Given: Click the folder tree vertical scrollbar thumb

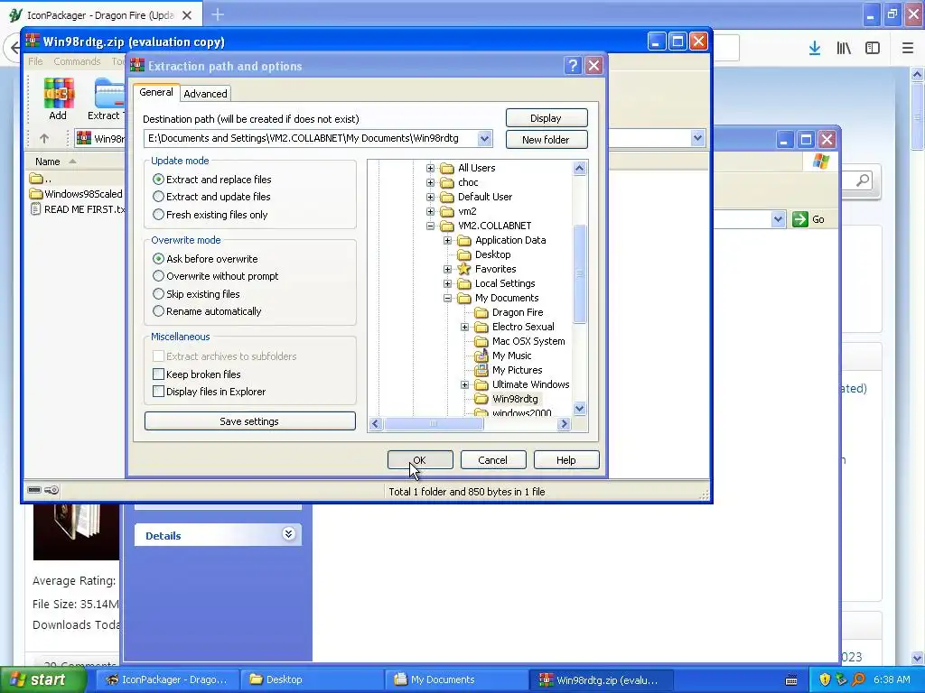Looking at the screenshot, I should click(579, 273).
